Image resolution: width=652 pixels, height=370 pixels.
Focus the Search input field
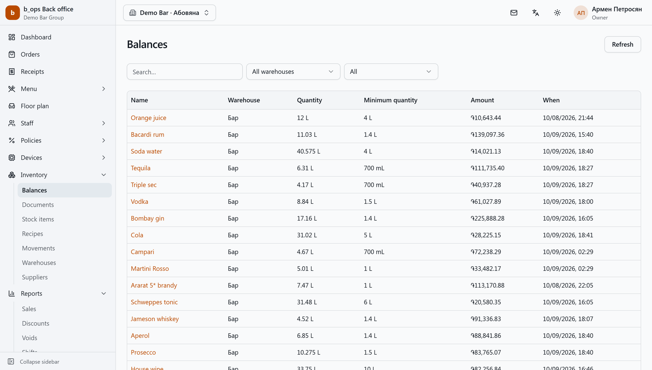pyautogui.click(x=185, y=72)
